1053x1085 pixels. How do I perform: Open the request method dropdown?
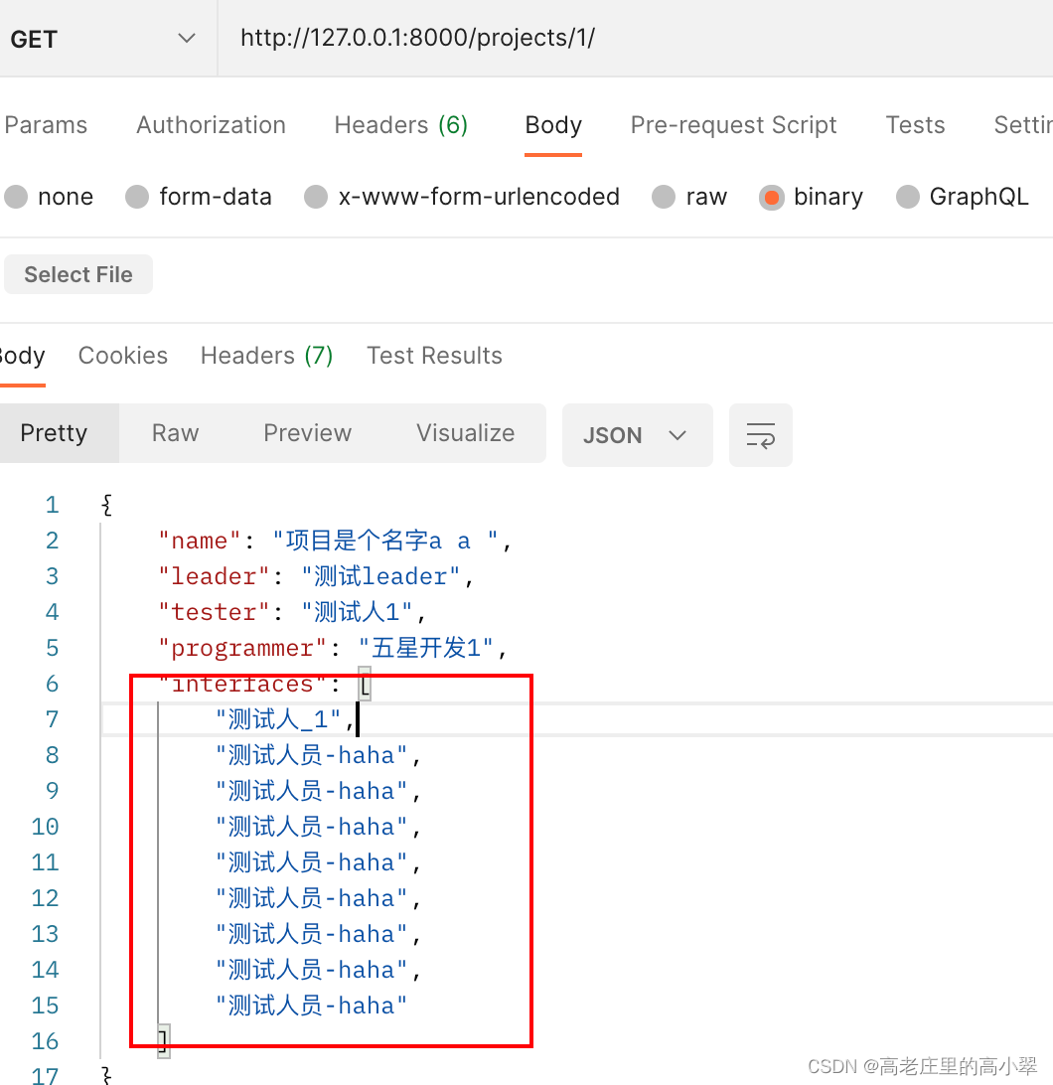(185, 38)
